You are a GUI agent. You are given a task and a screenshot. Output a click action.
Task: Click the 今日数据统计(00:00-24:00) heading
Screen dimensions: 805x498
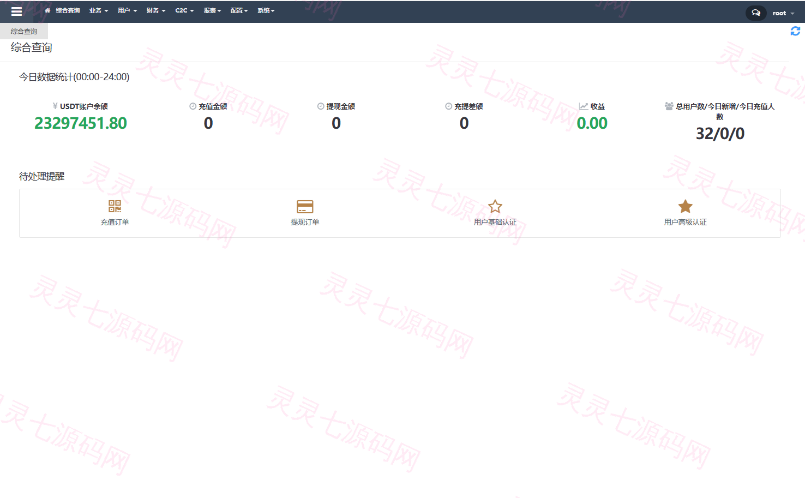pyautogui.click(x=74, y=77)
